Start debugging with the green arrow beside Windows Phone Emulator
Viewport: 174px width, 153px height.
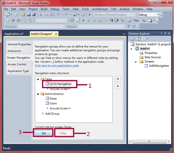(x=90, y=14)
